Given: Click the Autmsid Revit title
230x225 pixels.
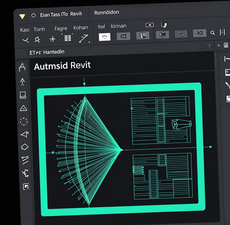Looking at the screenshot, I should [x=62, y=66].
